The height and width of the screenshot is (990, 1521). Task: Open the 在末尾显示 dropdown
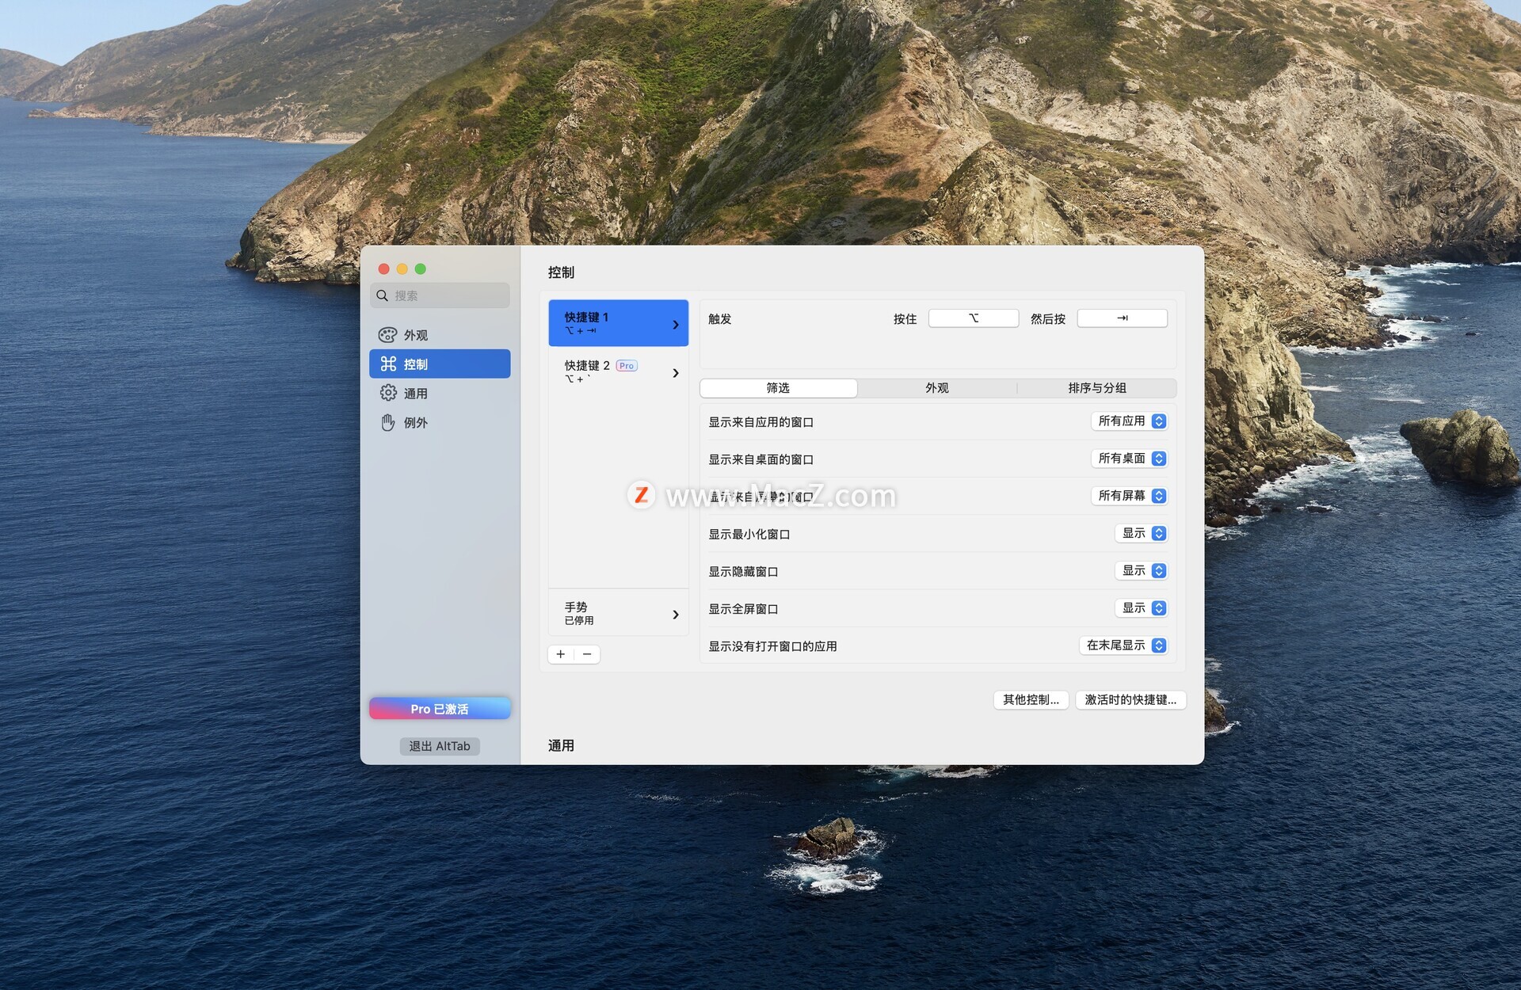coord(1123,645)
